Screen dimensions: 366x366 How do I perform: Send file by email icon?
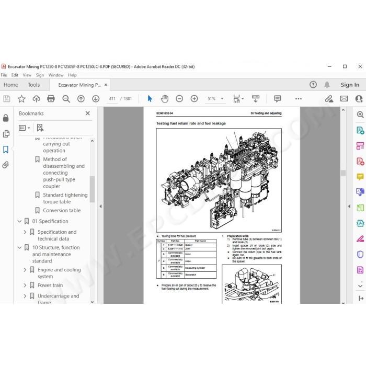(x=344, y=99)
